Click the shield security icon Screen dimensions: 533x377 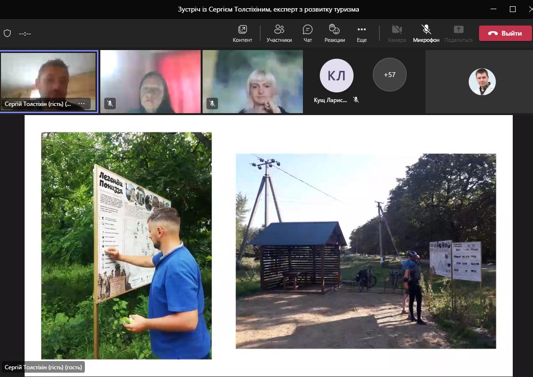[x=7, y=33]
